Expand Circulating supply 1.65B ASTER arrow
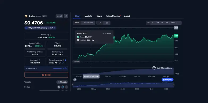Screen dimensions: 208x103 65,63
